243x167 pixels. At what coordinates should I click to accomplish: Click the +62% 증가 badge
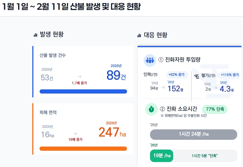click(177, 75)
